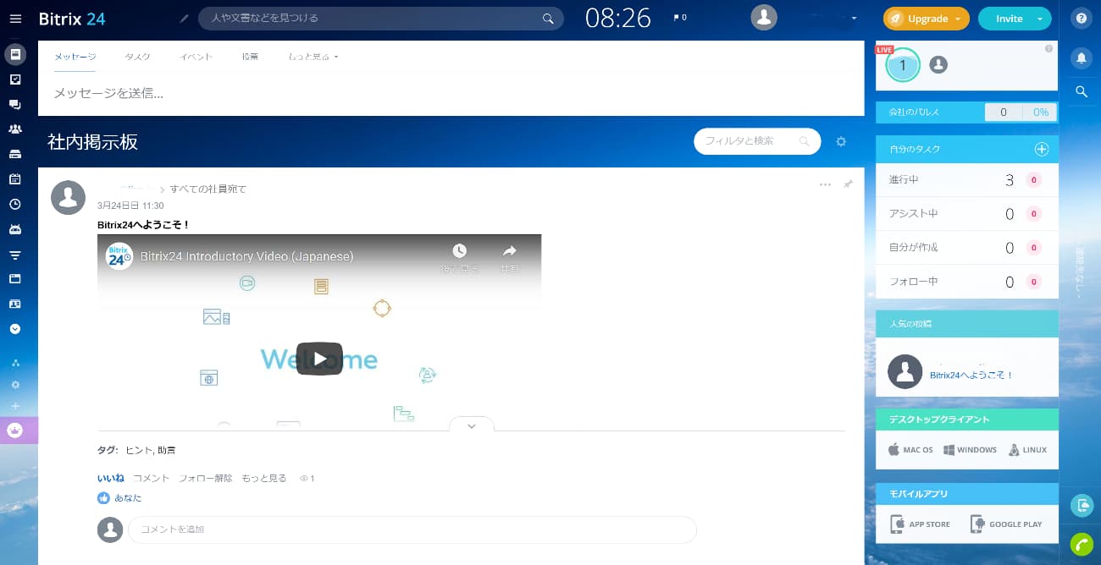Screen dimensions: 1101x565
Task: Click the 08:26 clock display
Action: point(618,18)
